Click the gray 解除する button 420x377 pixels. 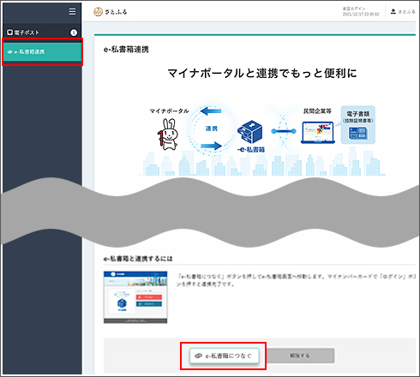300,356
